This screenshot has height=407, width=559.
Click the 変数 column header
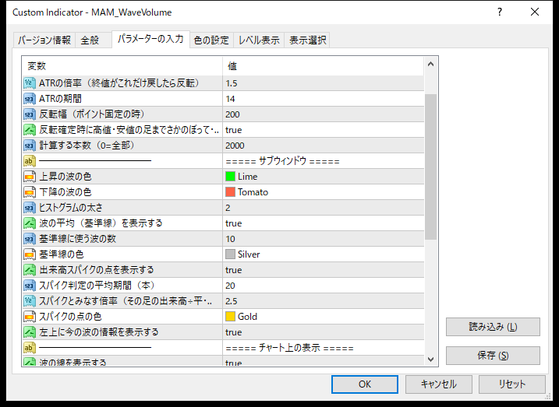(x=122, y=66)
